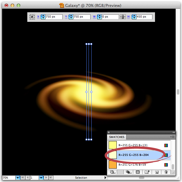Open the status bar display options arrow

(x=105, y=177)
